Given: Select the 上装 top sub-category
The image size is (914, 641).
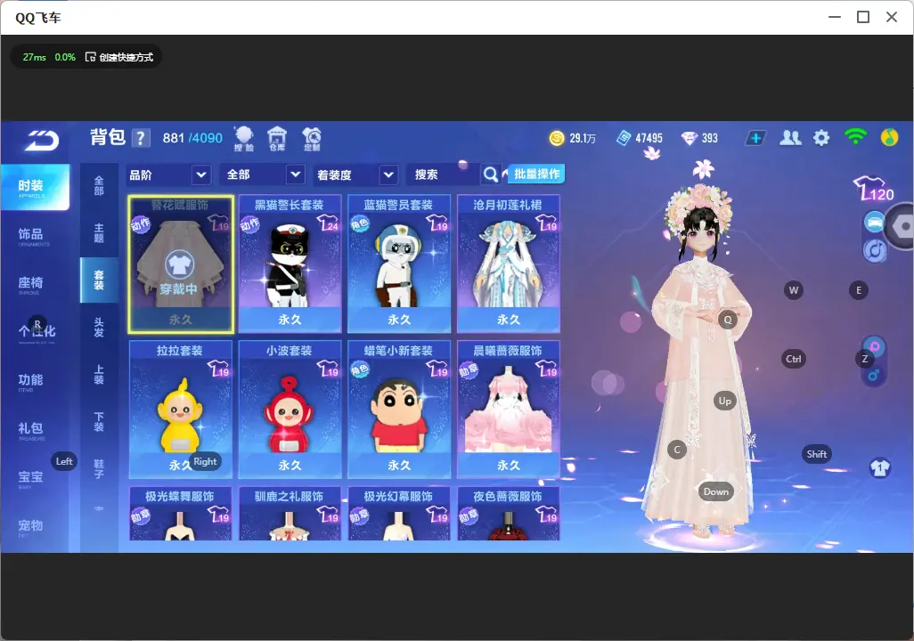Looking at the screenshot, I should (x=99, y=375).
